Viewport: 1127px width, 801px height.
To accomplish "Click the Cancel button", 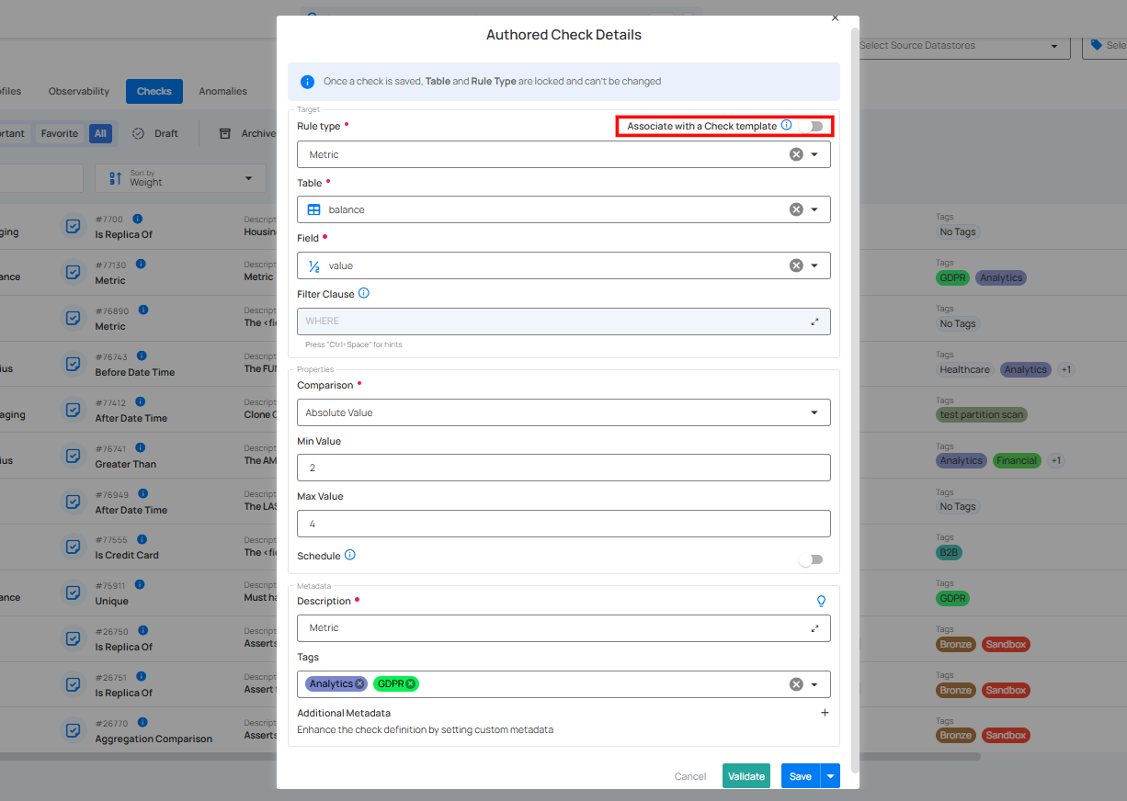I will pos(690,776).
